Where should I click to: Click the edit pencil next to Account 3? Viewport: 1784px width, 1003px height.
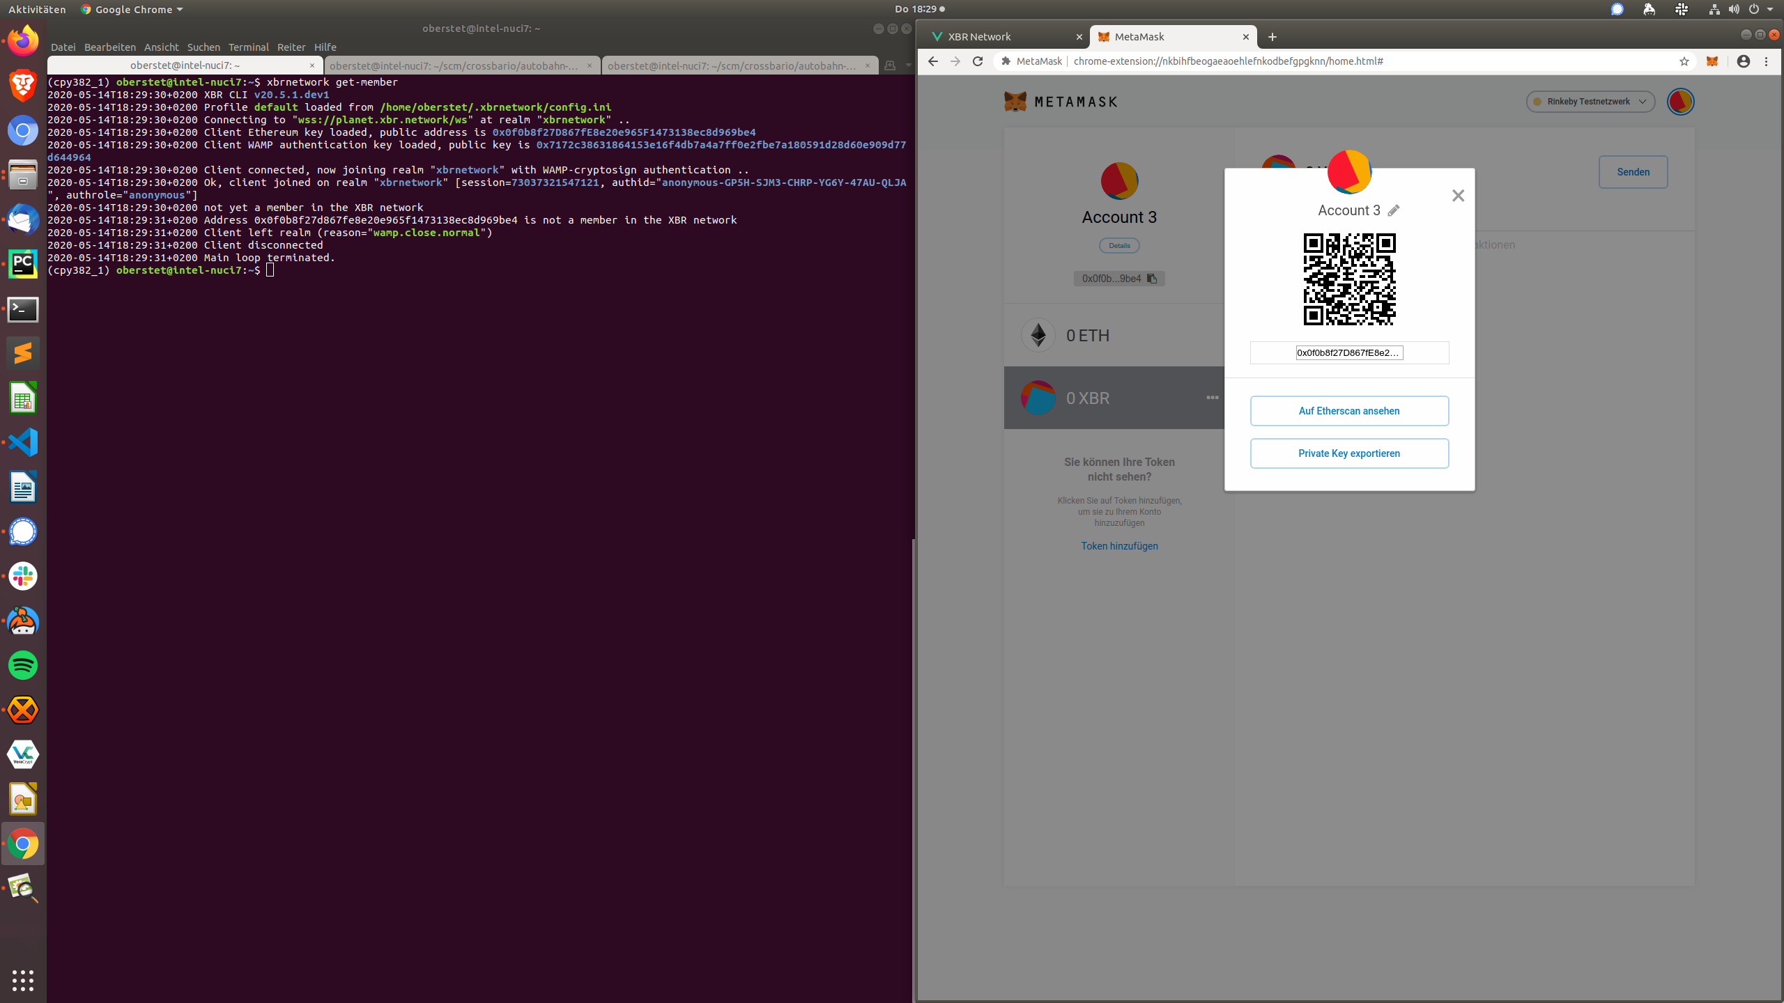pos(1393,210)
